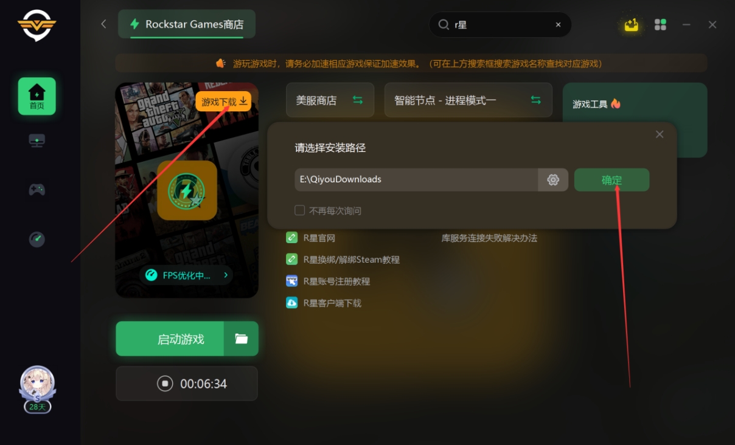735x445 pixels.
Task: Close the install path dialog
Action: point(660,134)
